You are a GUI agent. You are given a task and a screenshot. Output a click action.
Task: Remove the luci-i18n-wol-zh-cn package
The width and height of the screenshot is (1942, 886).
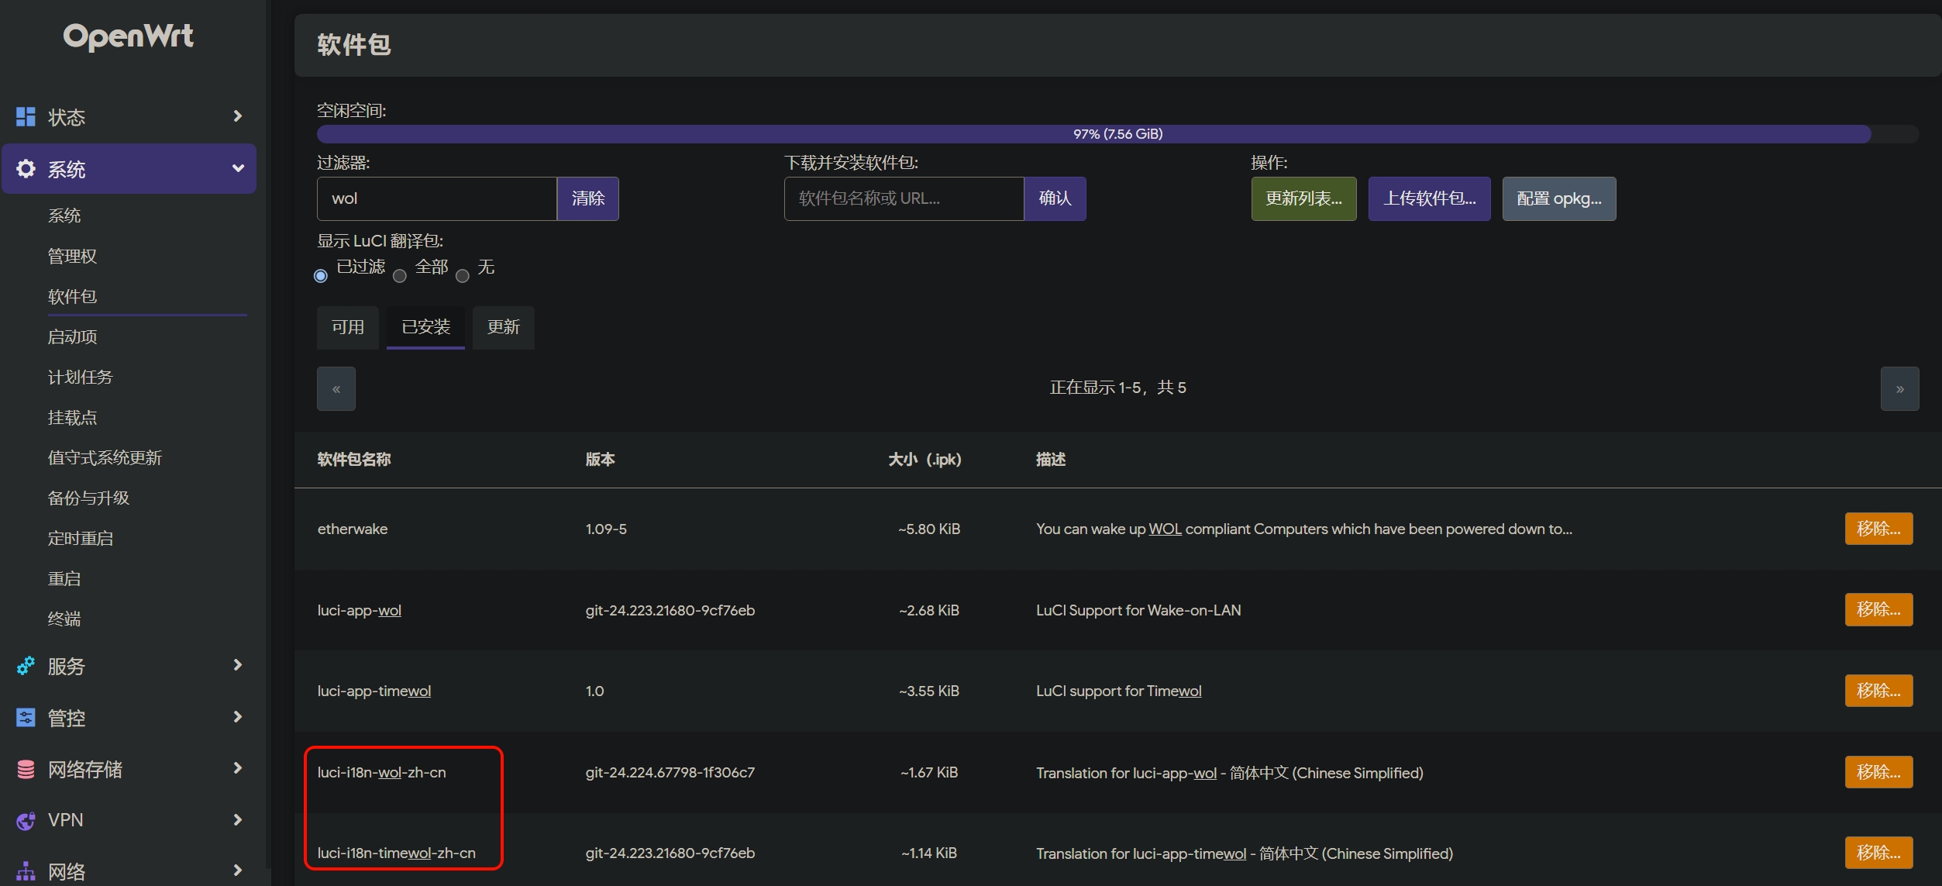(x=1879, y=772)
